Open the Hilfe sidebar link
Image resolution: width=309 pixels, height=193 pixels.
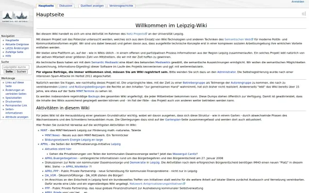point(8,56)
